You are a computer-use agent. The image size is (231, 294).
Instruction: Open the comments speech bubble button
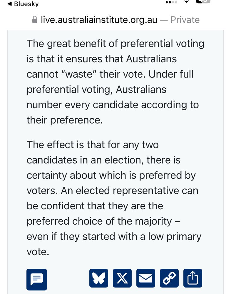click(37, 278)
